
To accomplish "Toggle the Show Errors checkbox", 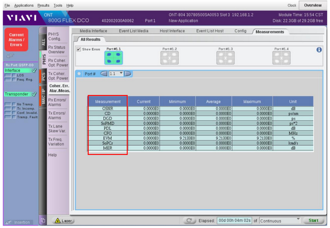I will 79,49.
